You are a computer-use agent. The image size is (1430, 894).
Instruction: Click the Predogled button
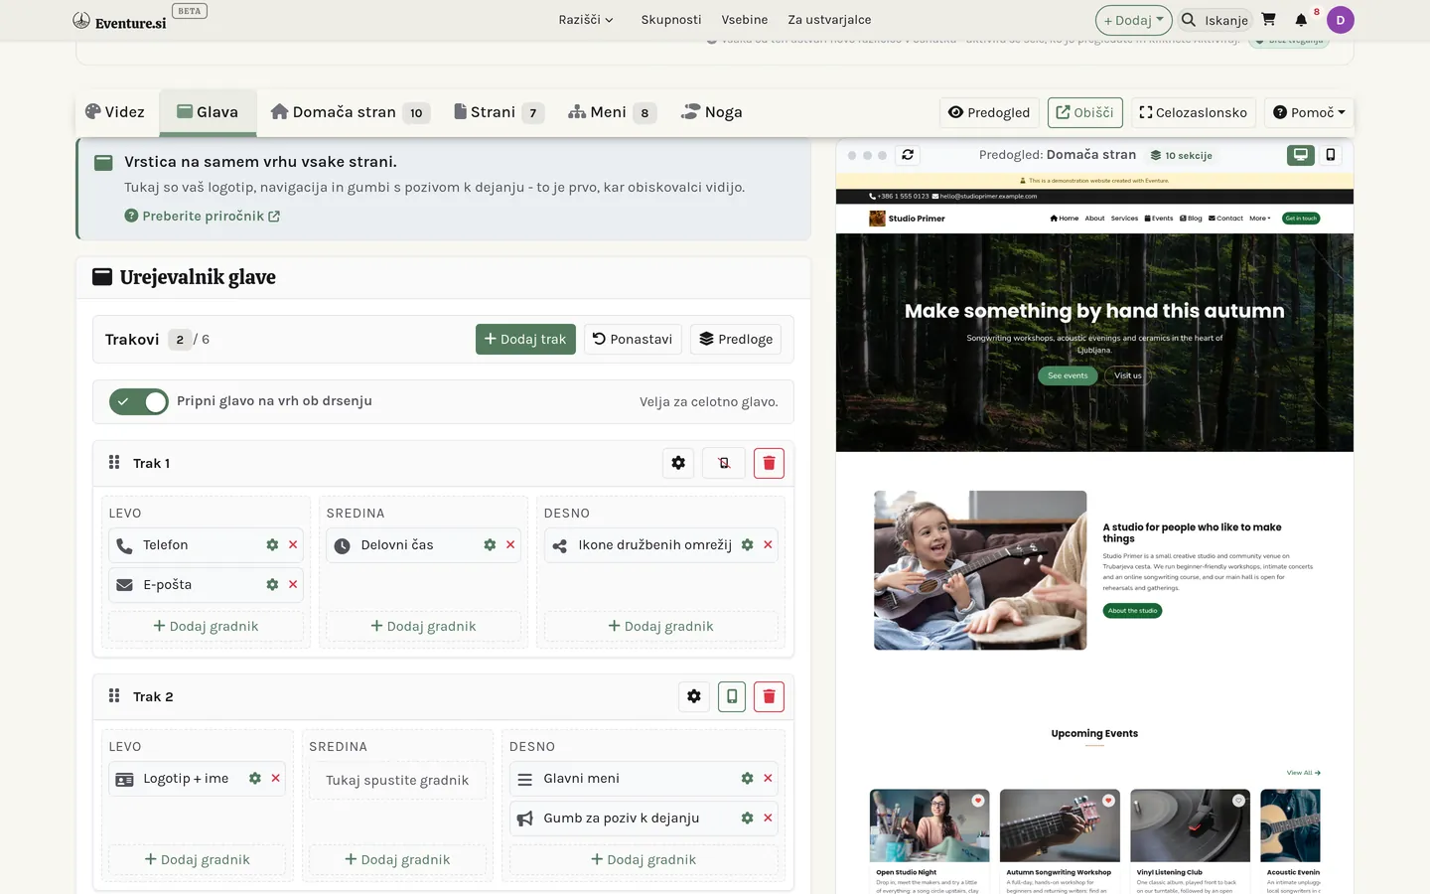(x=989, y=112)
